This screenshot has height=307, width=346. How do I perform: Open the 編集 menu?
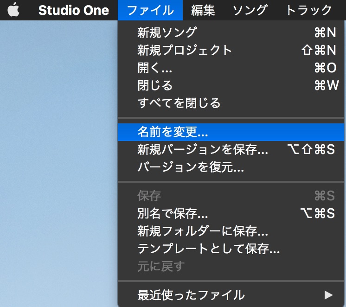[203, 10]
